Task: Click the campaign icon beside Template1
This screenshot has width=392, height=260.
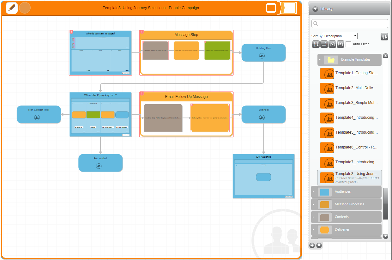Action: click(327, 73)
